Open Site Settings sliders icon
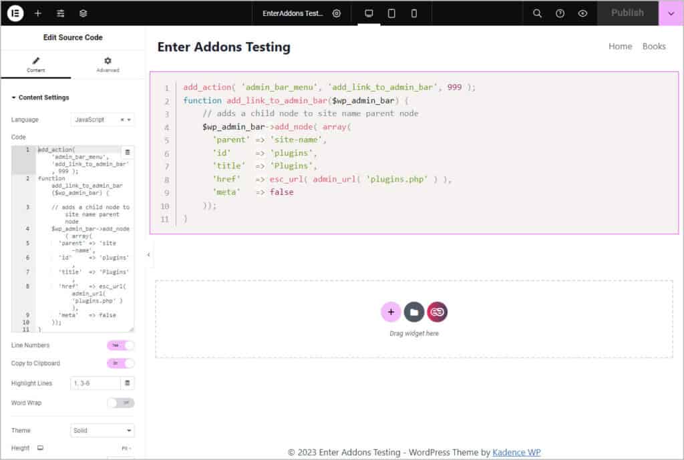The image size is (684, 460). pyautogui.click(x=61, y=13)
